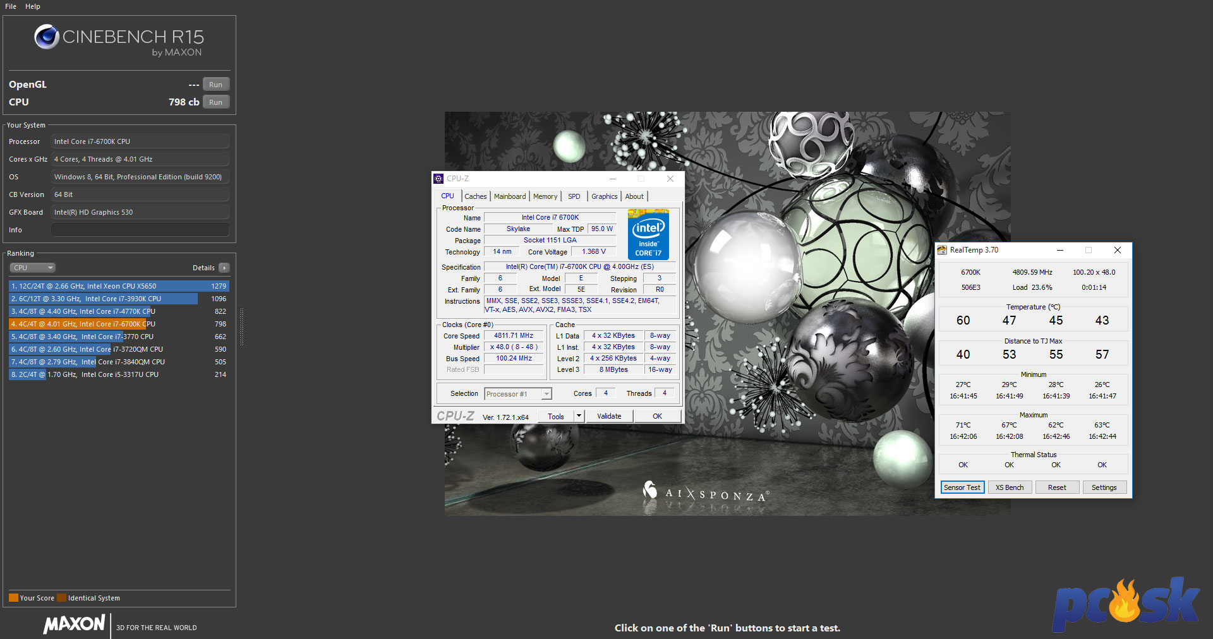Minimize the RealTemp window

point(1060,250)
